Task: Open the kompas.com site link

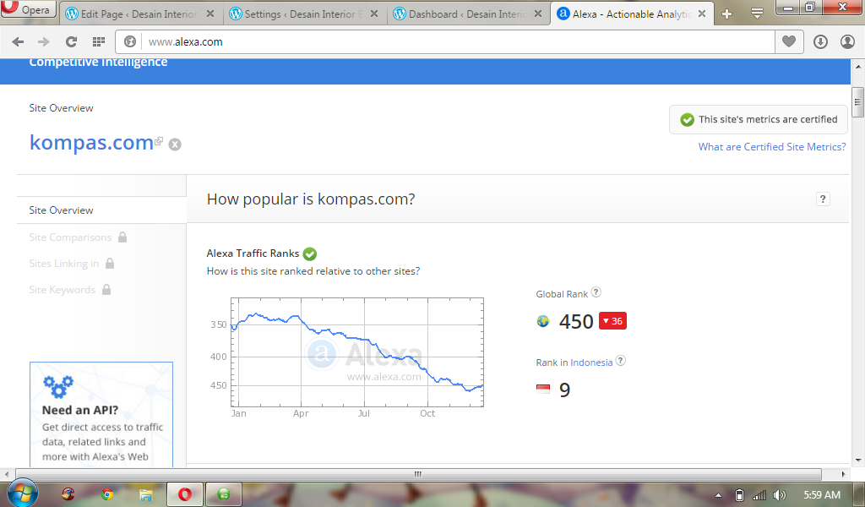Action: (x=91, y=142)
